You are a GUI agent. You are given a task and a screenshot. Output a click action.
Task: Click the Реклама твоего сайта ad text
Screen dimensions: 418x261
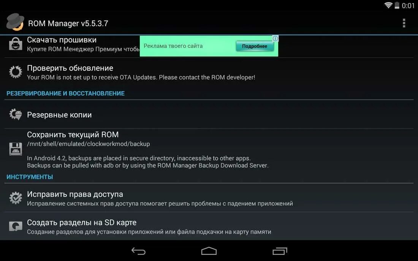tap(173, 46)
